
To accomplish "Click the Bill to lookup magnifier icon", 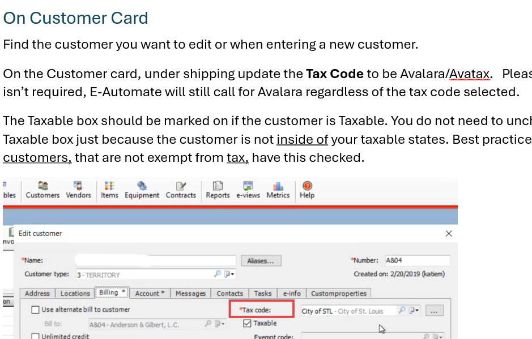I will [x=208, y=324].
